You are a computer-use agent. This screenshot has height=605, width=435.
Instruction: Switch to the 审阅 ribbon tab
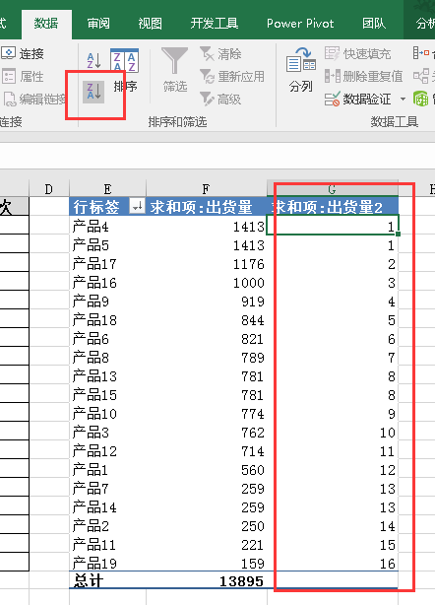tap(98, 24)
